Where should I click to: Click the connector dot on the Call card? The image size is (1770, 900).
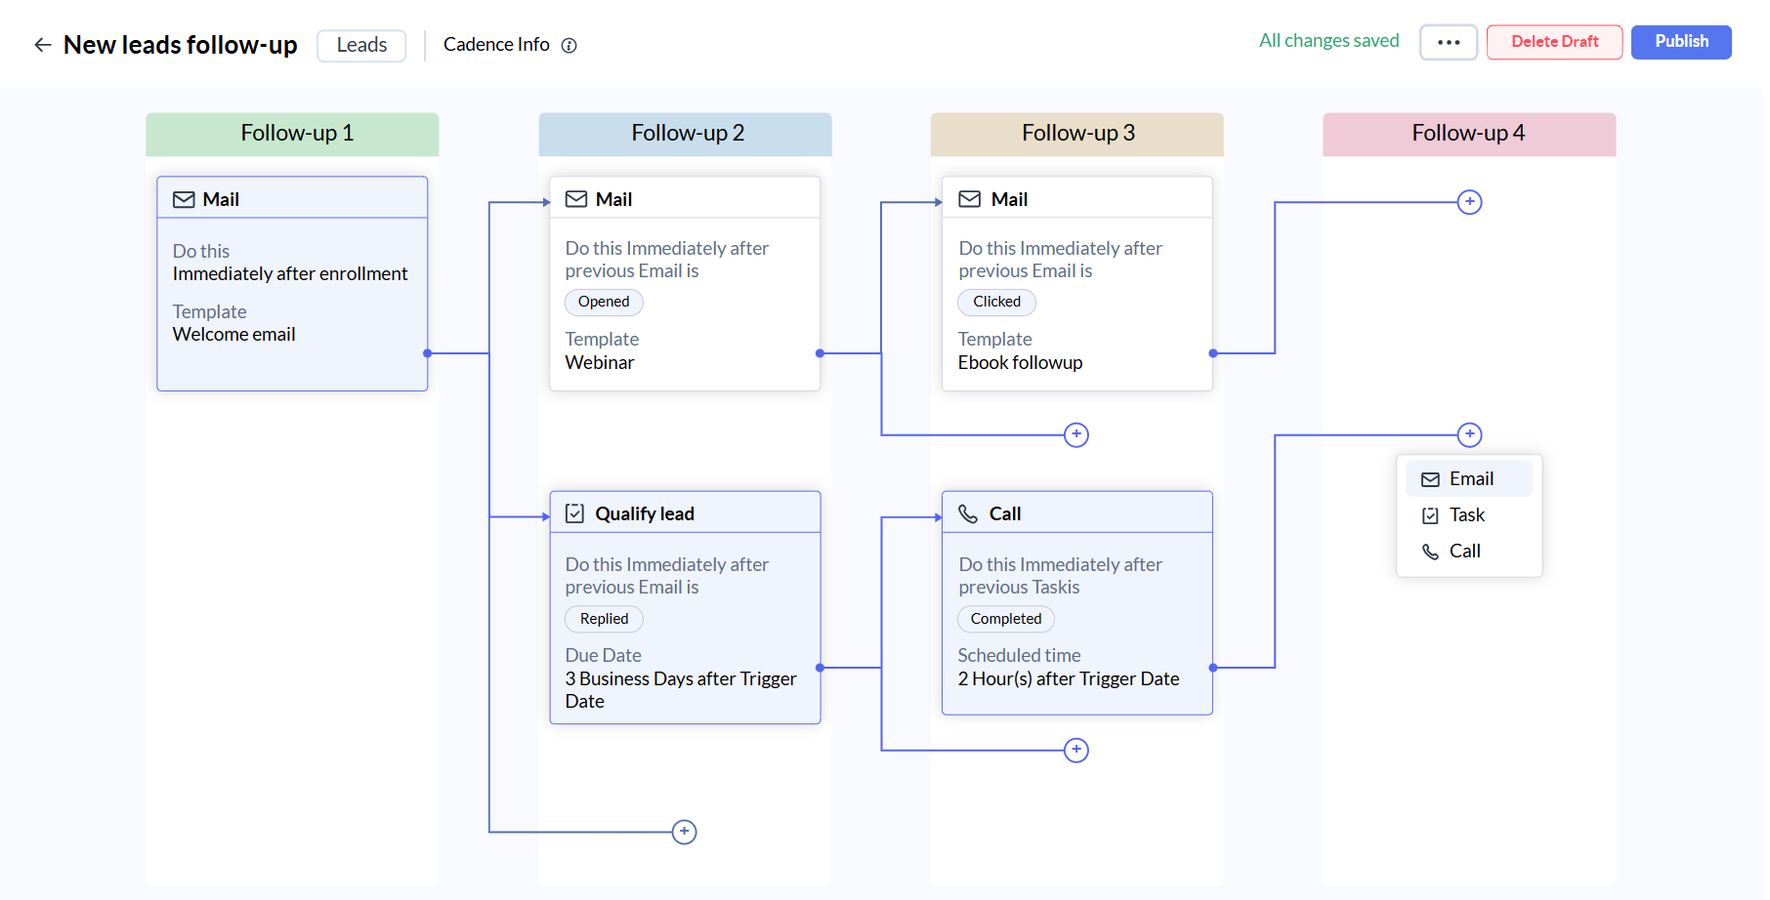[x=1212, y=668]
